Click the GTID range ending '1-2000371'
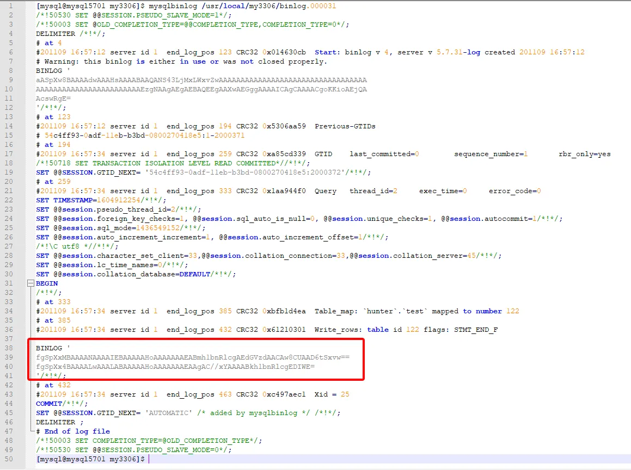This screenshot has width=631, height=470. tap(144, 135)
